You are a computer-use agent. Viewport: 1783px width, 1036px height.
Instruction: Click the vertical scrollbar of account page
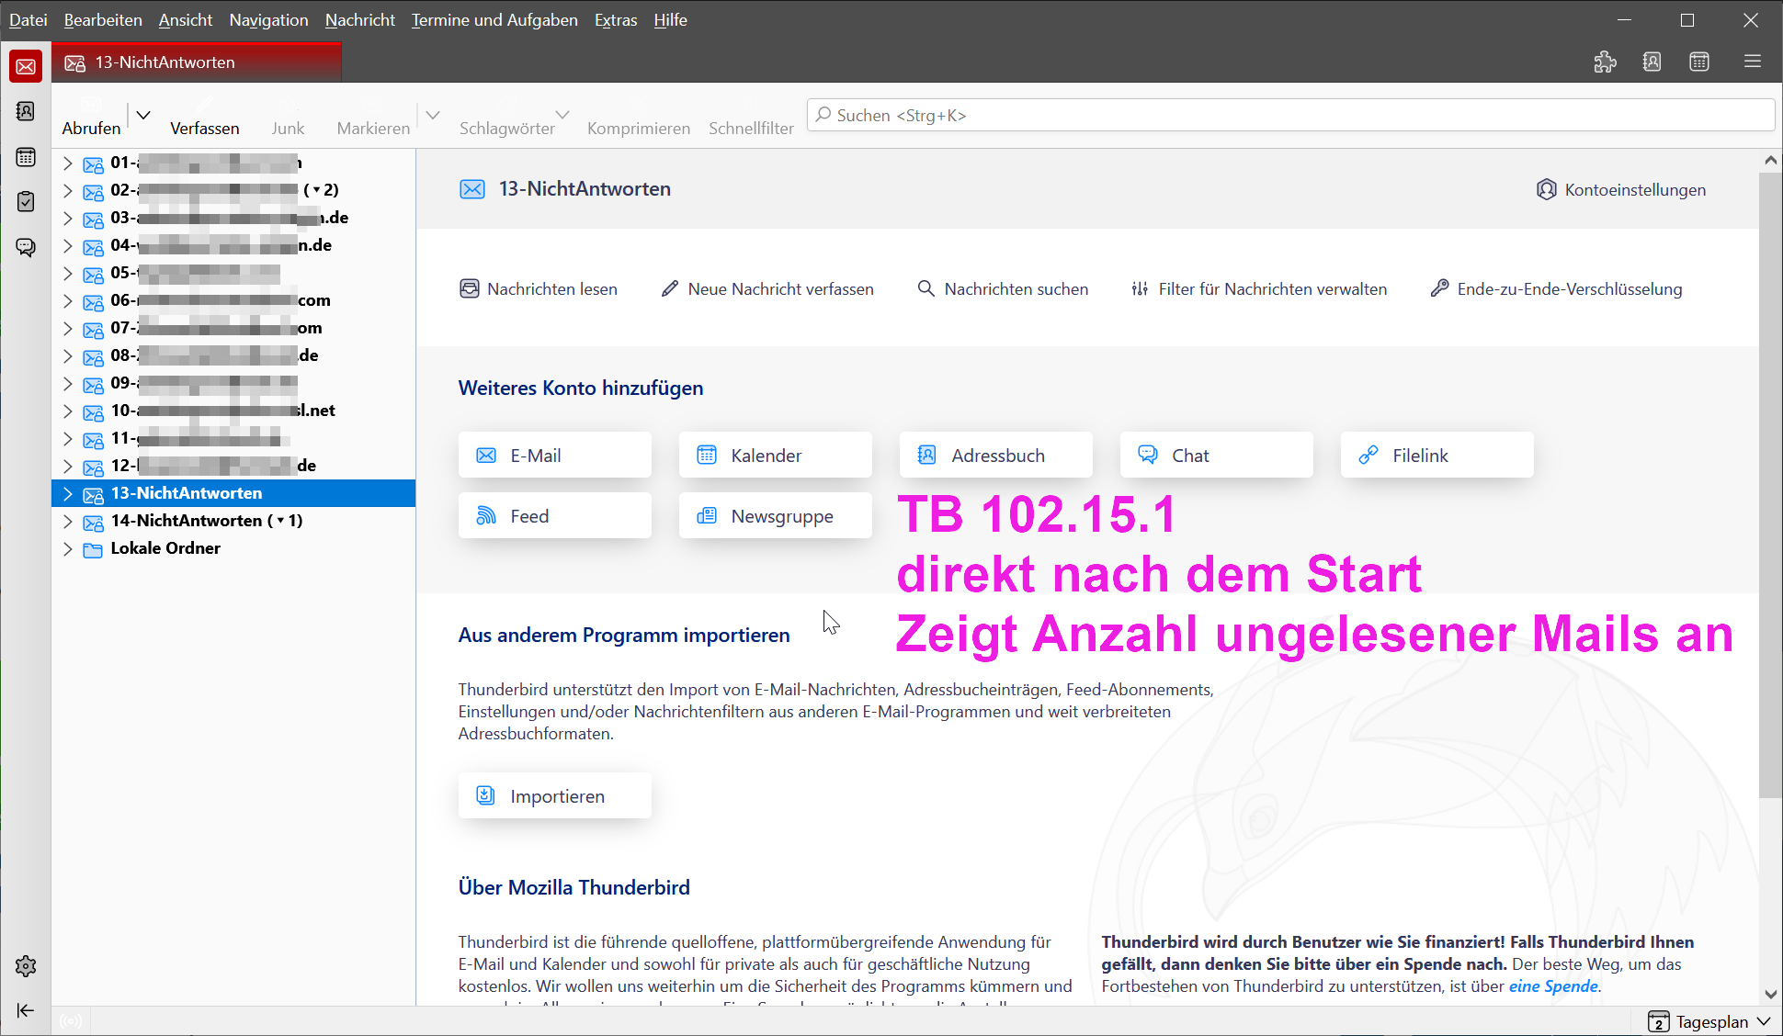click(1770, 478)
